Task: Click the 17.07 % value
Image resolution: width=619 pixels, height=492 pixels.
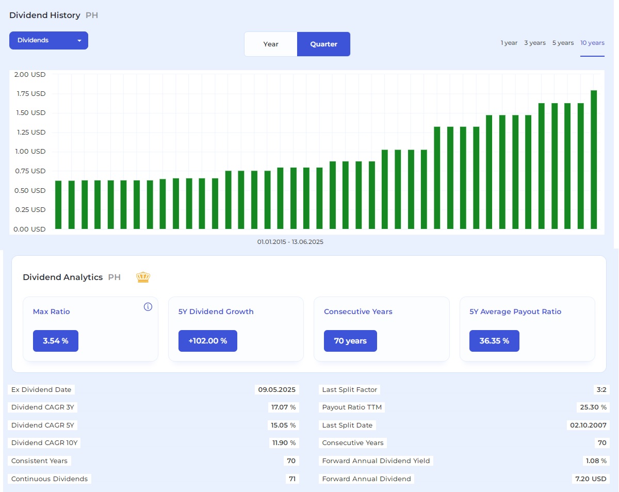Action: [283, 407]
